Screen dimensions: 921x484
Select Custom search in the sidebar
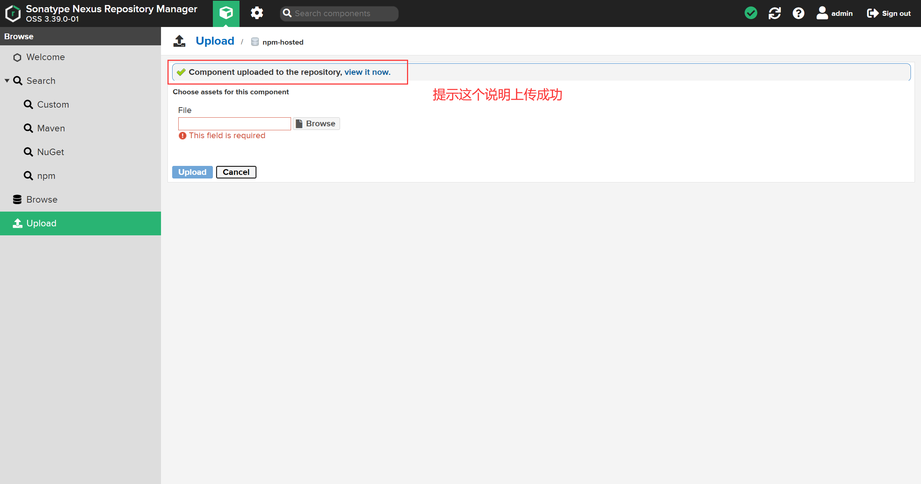pos(53,105)
